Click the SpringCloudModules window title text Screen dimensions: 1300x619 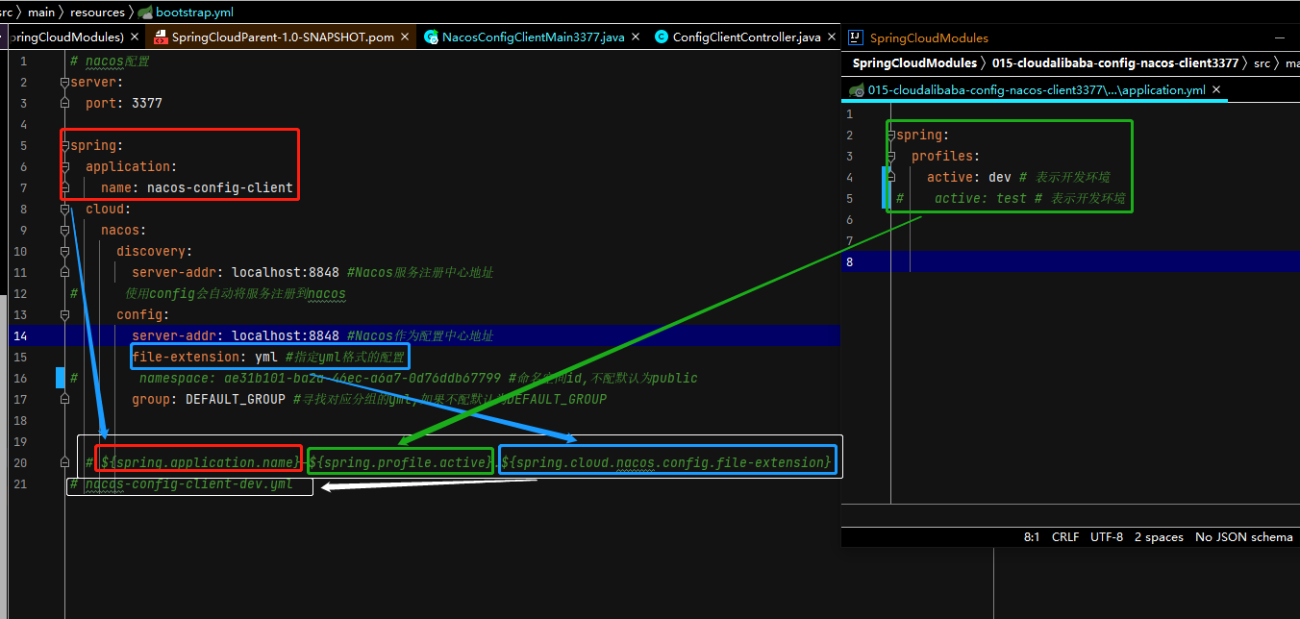click(x=929, y=38)
